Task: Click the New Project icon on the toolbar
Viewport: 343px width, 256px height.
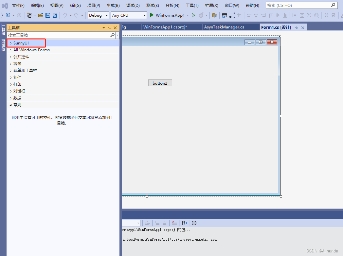Action: coord(30,15)
